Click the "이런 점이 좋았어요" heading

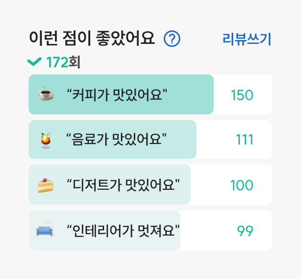click(x=92, y=38)
